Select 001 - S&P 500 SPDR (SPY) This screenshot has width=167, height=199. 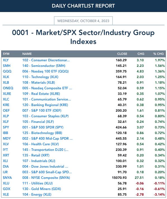(43, 127)
